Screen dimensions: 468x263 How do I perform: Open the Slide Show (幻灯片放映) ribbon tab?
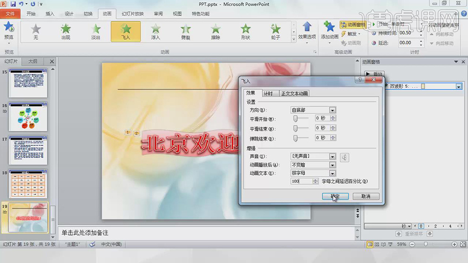(x=132, y=14)
